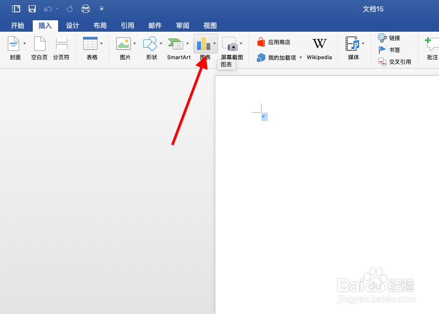Expand the 表格 dropdown arrow

pos(101,44)
